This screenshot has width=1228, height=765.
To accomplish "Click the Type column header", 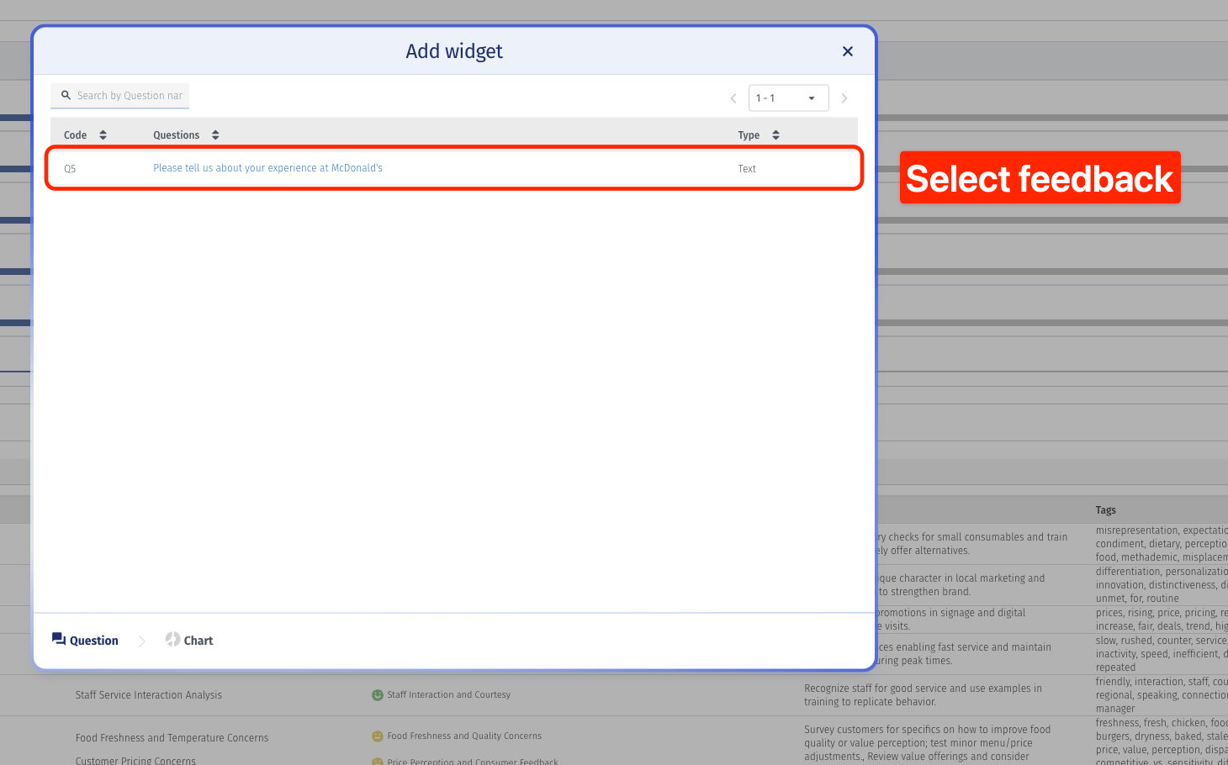I will coord(749,135).
